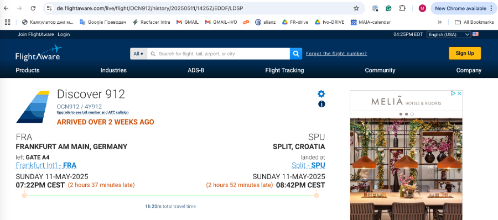This screenshot has height=220, width=498.
Task: Click the blue search magnifier button
Action: coord(295,54)
